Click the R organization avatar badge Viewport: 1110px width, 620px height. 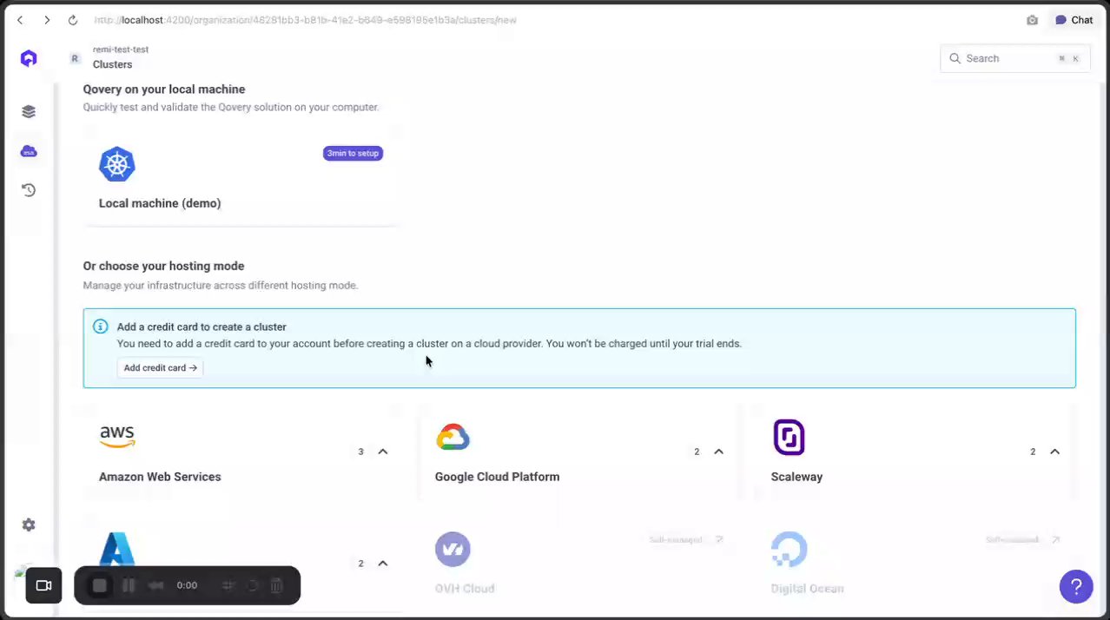point(76,58)
